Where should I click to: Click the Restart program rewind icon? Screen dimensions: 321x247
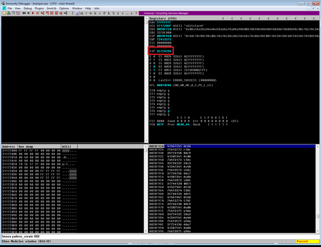(x=24, y=13)
